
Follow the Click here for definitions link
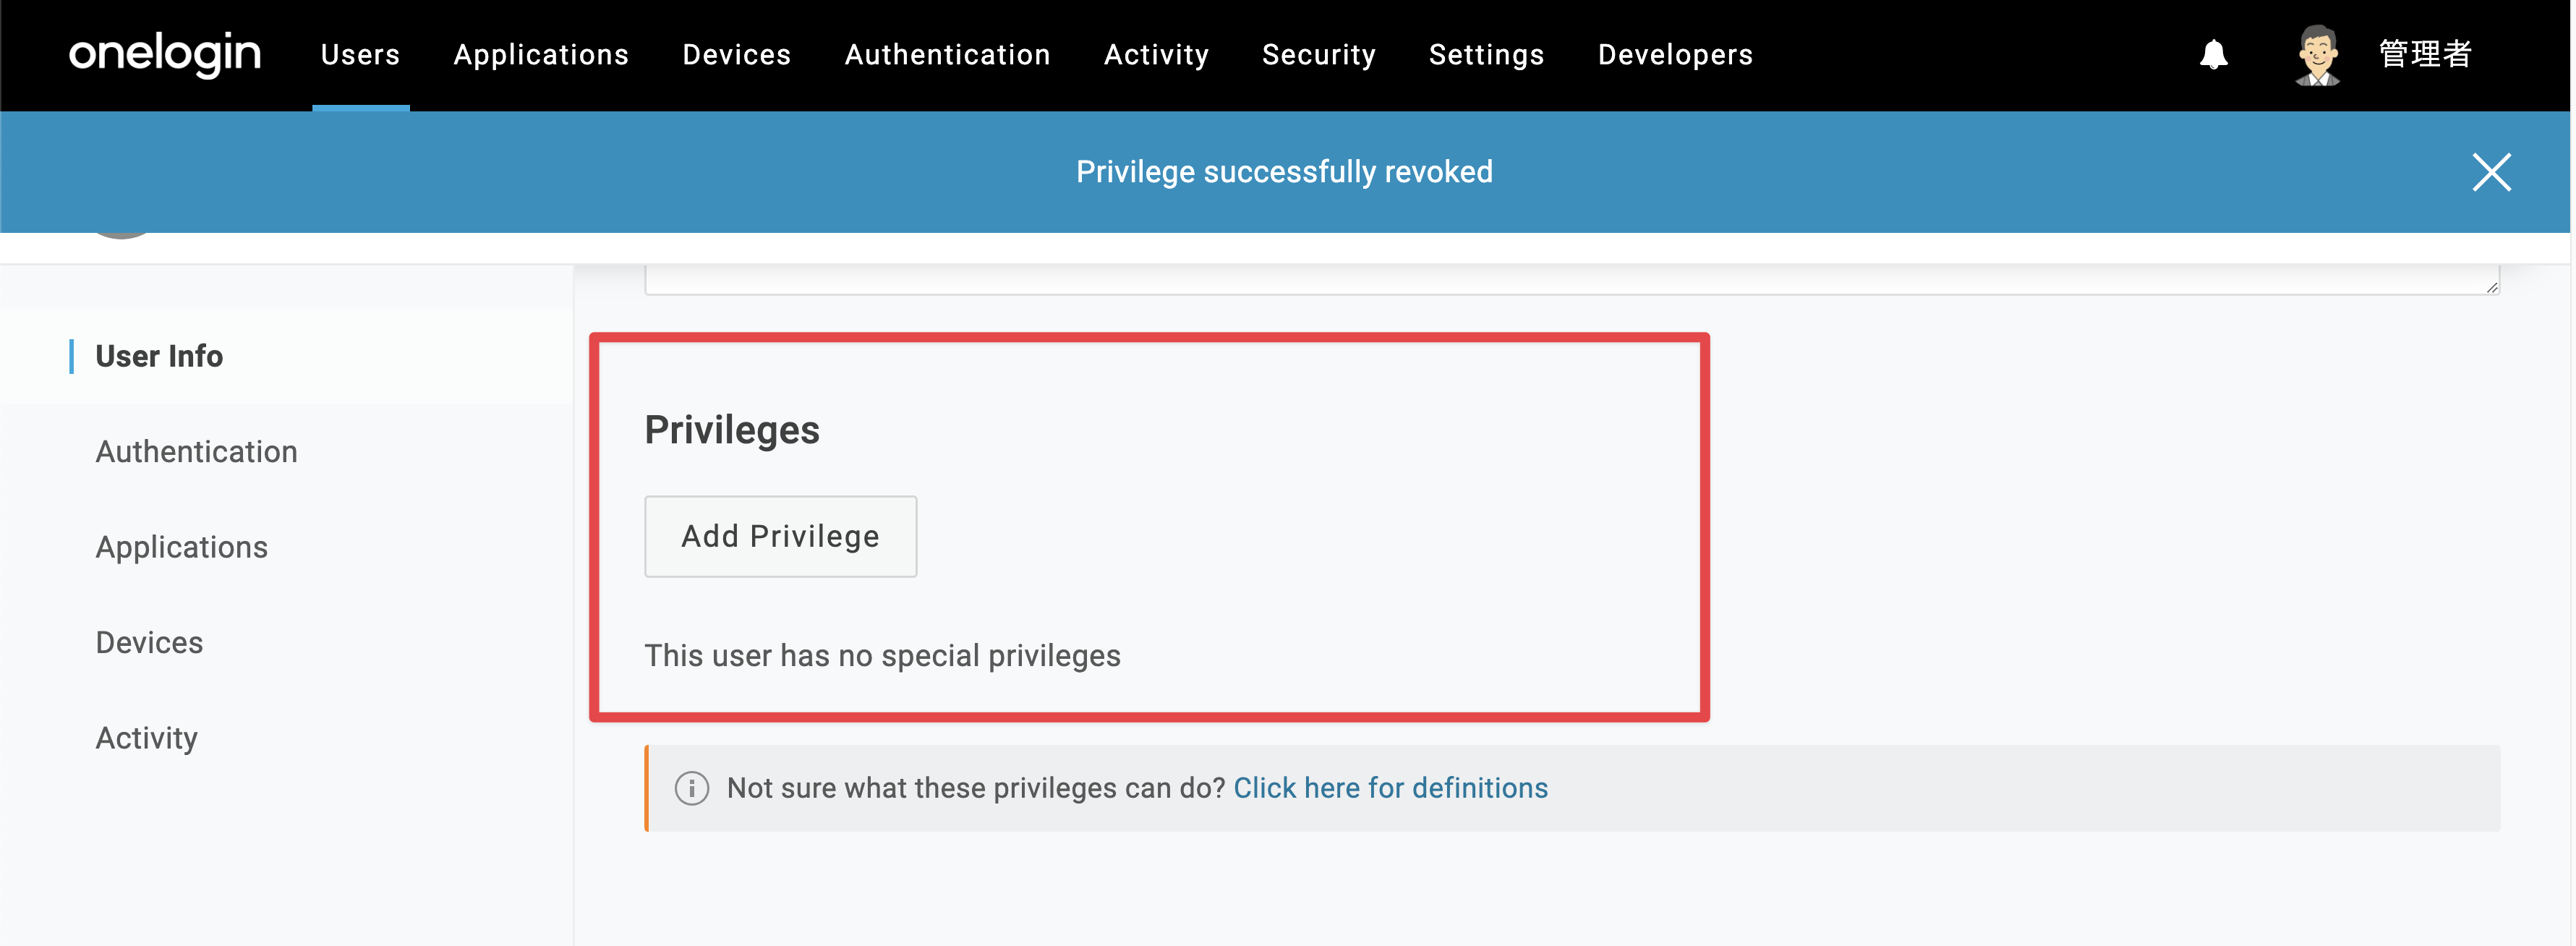1391,788
